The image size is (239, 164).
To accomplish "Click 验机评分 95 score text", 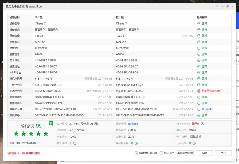I will pos(31,126).
